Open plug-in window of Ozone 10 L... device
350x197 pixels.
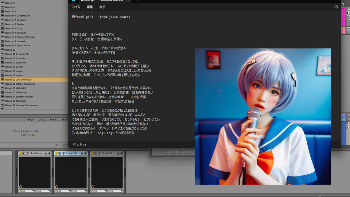pos(63,153)
